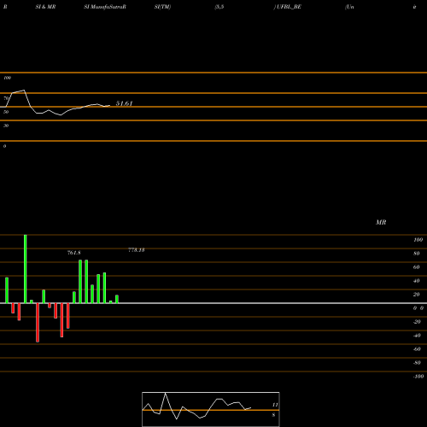Click the 40 label on the MR axis
The height and width of the screenshot is (427, 427).
click(417, 281)
